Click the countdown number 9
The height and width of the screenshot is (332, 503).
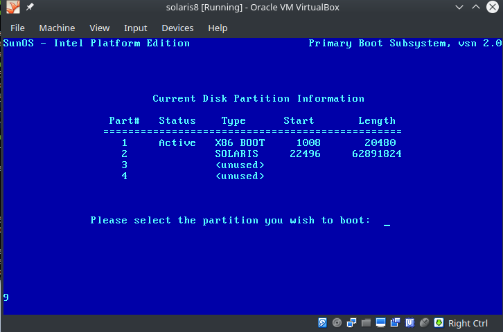(6, 297)
